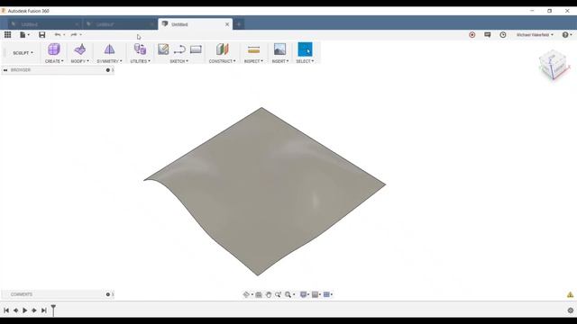Click the Edit Form icon

(x=80, y=49)
